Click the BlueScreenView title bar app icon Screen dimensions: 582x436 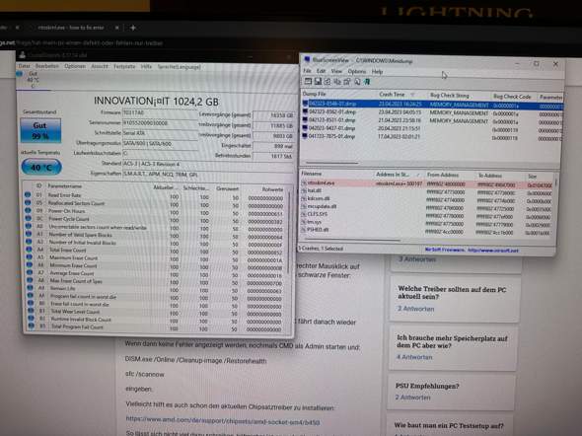(x=307, y=59)
